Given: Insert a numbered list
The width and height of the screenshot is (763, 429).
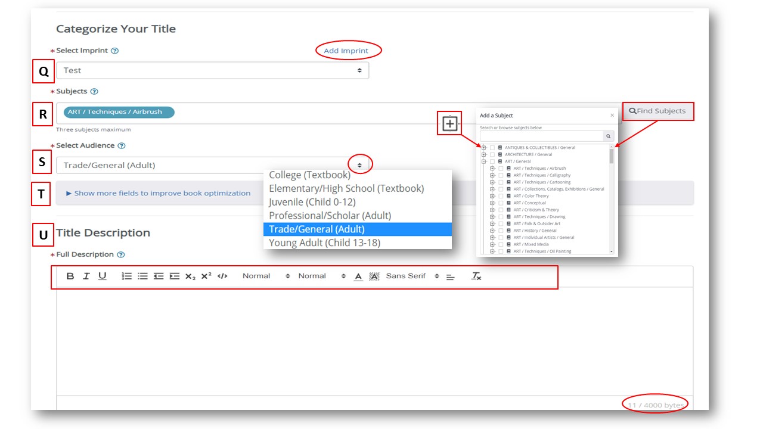Looking at the screenshot, I should click(x=127, y=276).
